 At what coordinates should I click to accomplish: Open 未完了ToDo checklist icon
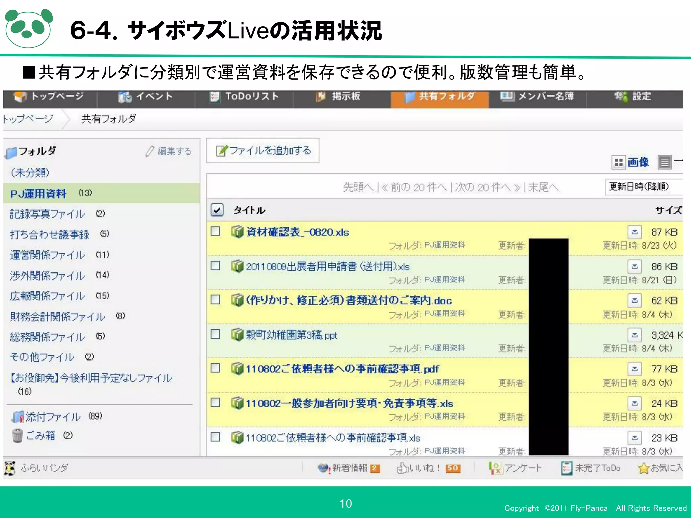(x=566, y=468)
